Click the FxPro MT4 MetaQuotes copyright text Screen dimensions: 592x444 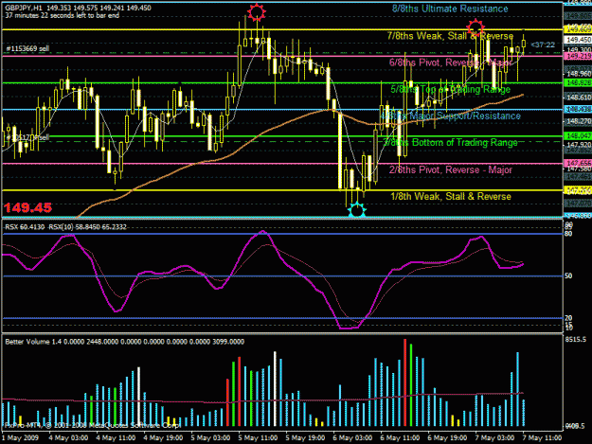pos(92,425)
